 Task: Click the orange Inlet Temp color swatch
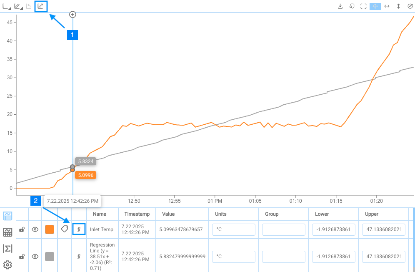[x=50, y=229]
